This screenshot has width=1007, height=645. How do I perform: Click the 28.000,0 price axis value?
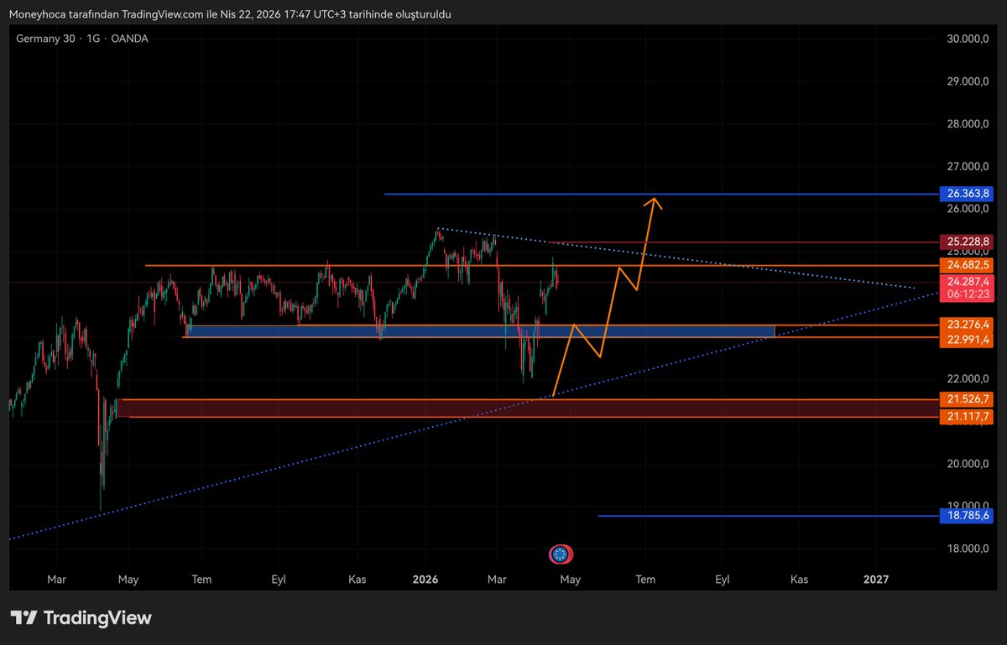968,125
